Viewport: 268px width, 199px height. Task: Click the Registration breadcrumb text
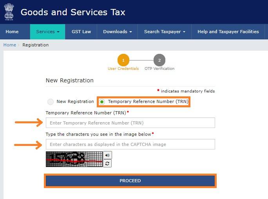(x=36, y=45)
